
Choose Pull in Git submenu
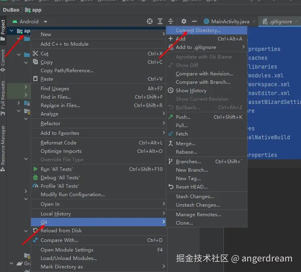(x=206, y=126)
